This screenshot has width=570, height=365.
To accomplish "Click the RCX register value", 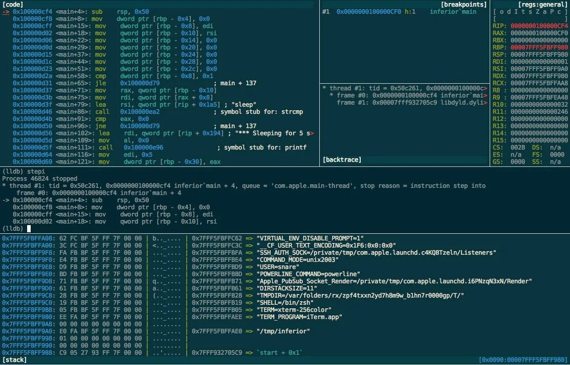I will (539, 83).
